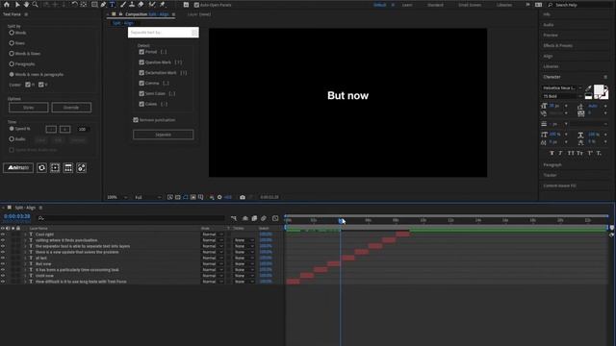Open blend mode dropdown for 'at last' layer

tap(213, 258)
